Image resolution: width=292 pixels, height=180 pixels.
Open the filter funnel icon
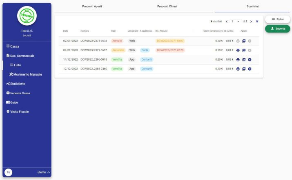point(257,22)
